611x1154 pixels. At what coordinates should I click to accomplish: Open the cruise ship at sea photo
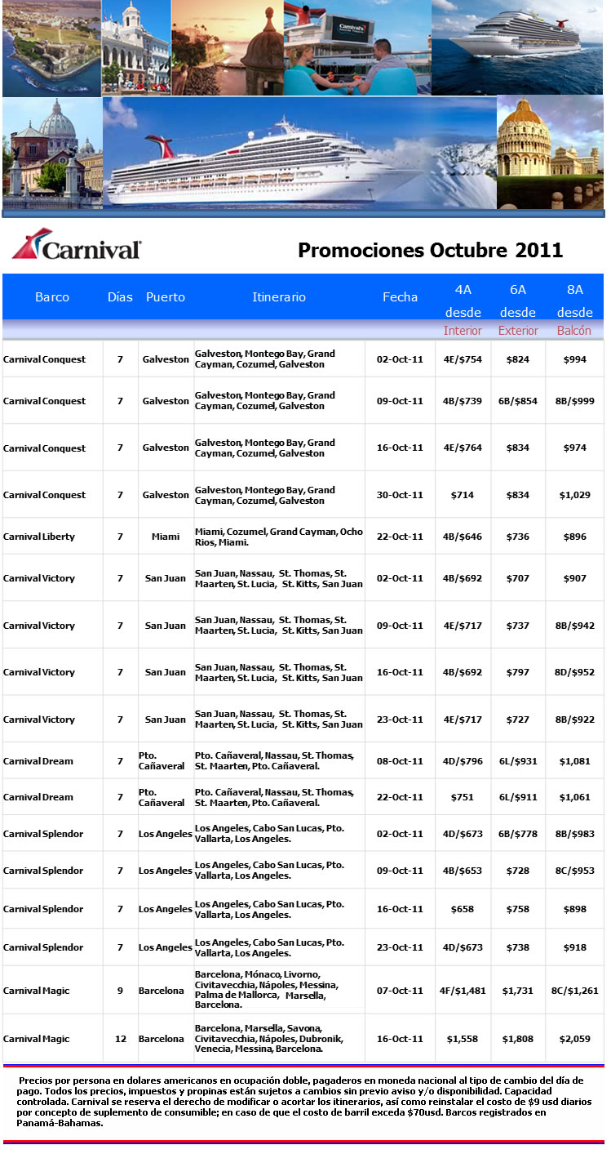pos(519,48)
